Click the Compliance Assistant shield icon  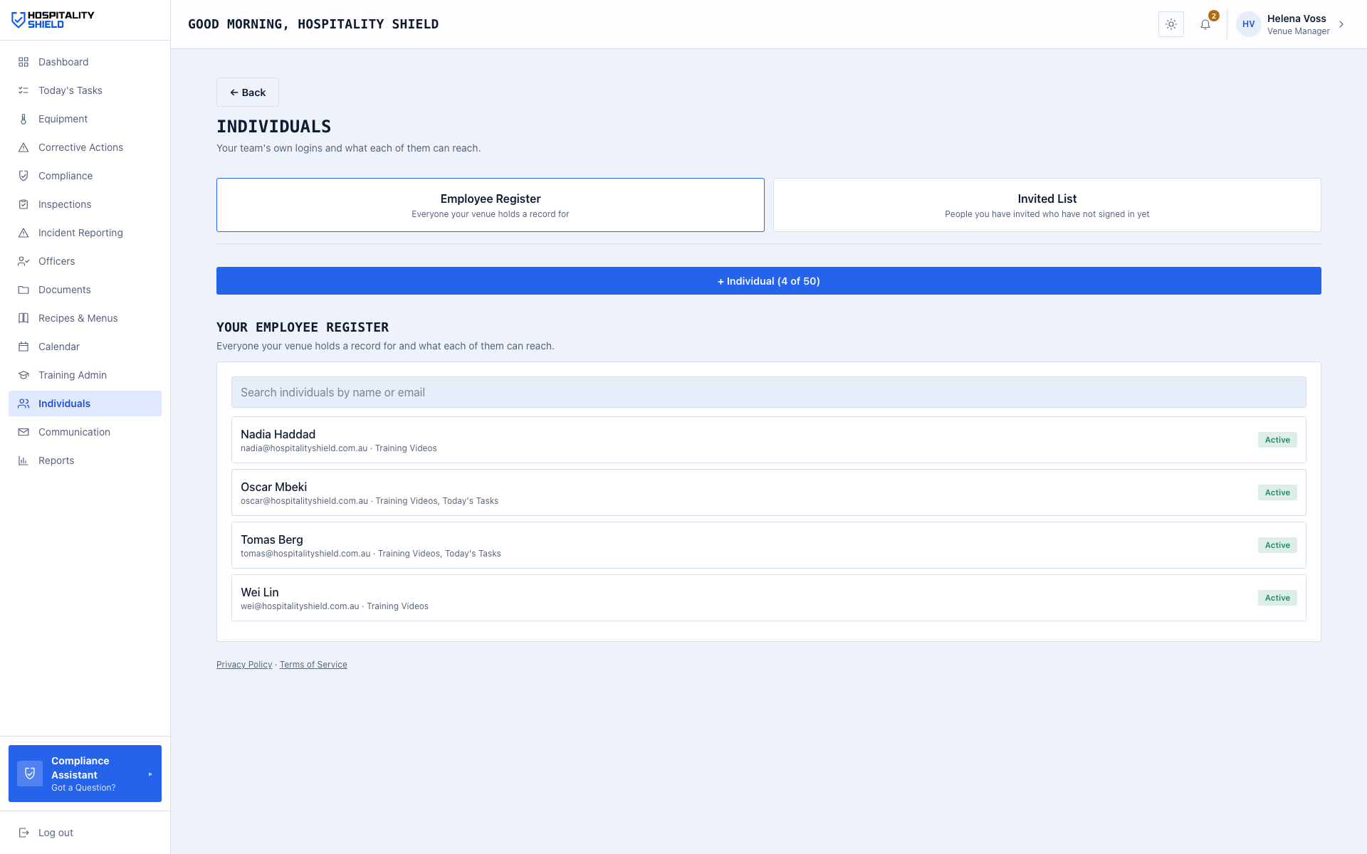pyautogui.click(x=30, y=774)
